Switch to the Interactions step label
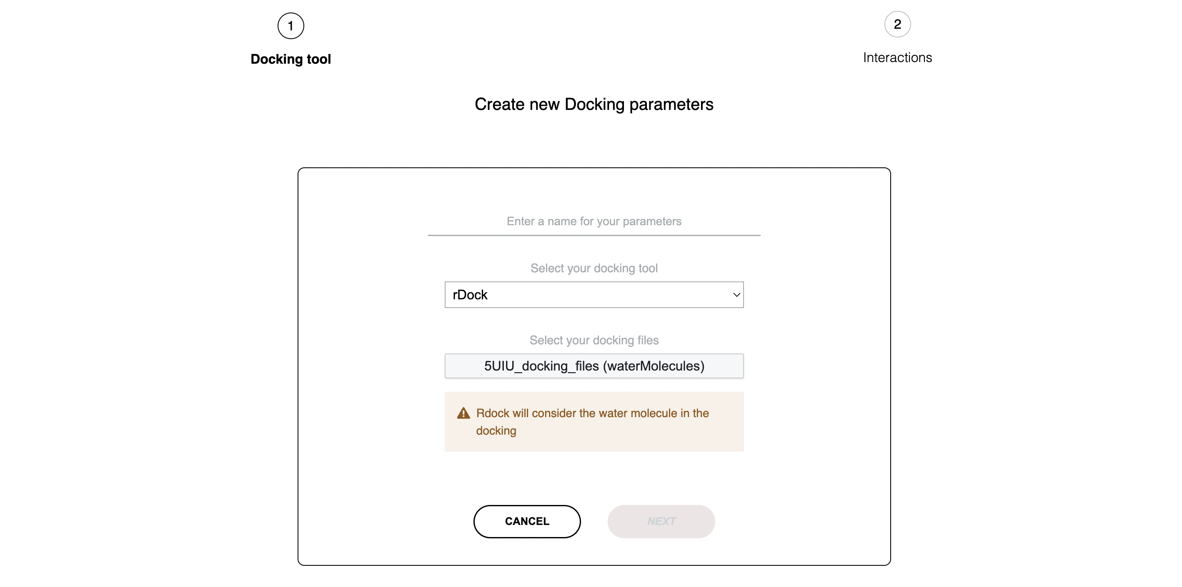Screen dimensions: 1182x587 click(x=897, y=58)
